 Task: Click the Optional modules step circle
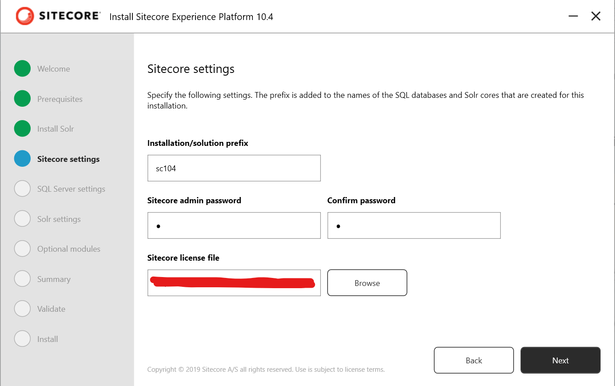[22, 249]
